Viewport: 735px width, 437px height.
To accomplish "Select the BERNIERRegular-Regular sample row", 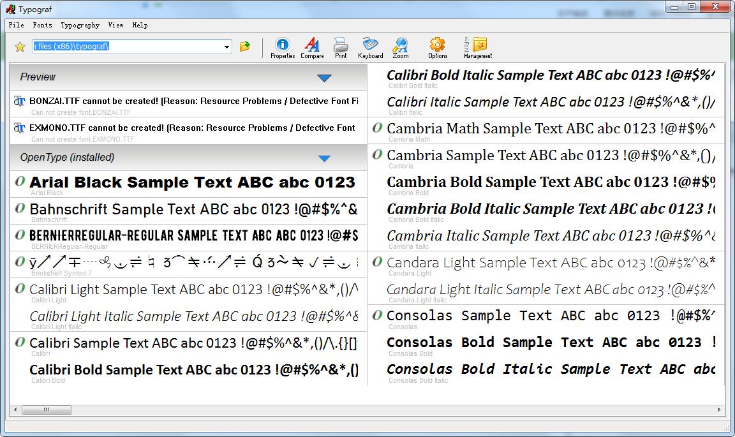I will coord(188,237).
